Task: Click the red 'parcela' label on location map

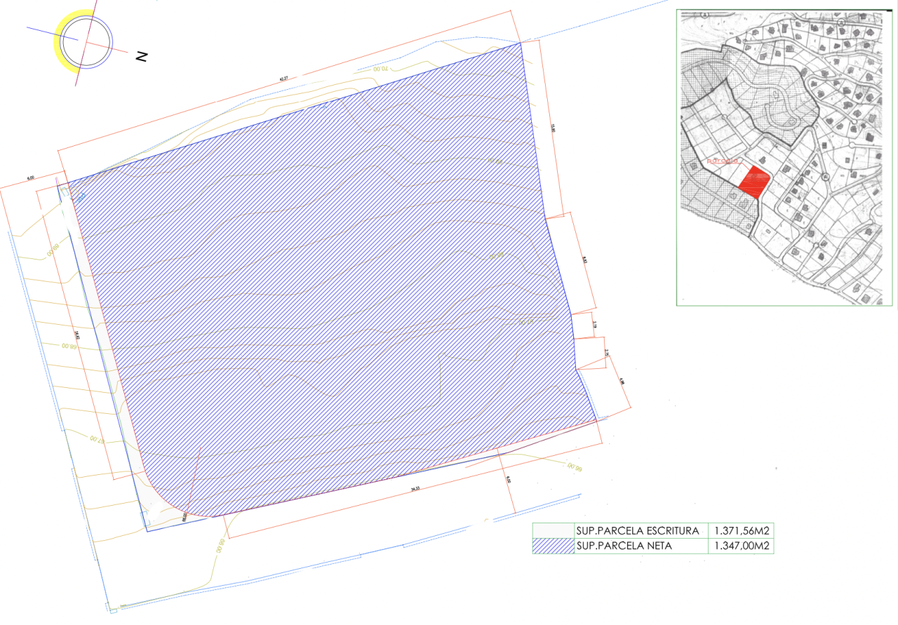Action: click(x=724, y=161)
